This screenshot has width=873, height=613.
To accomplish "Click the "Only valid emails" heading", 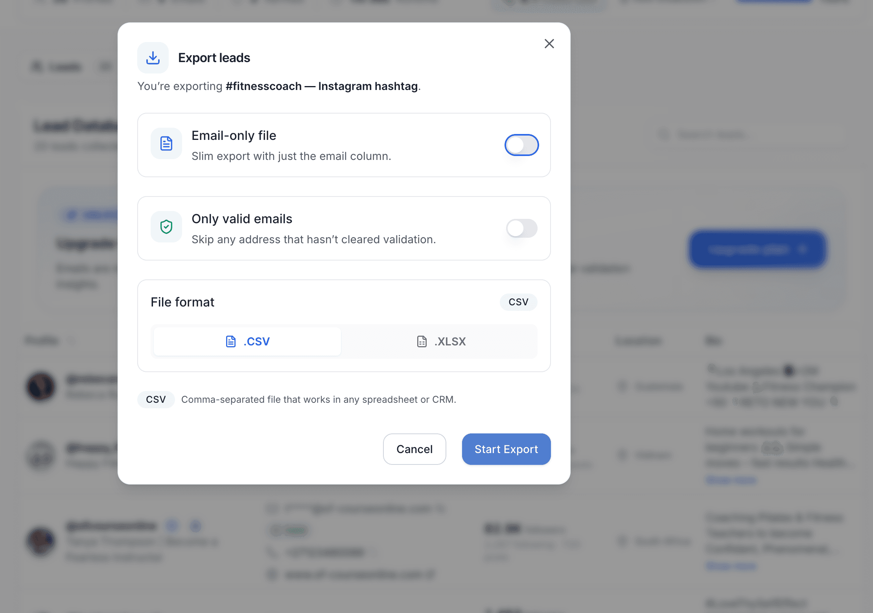I will [242, 219].
